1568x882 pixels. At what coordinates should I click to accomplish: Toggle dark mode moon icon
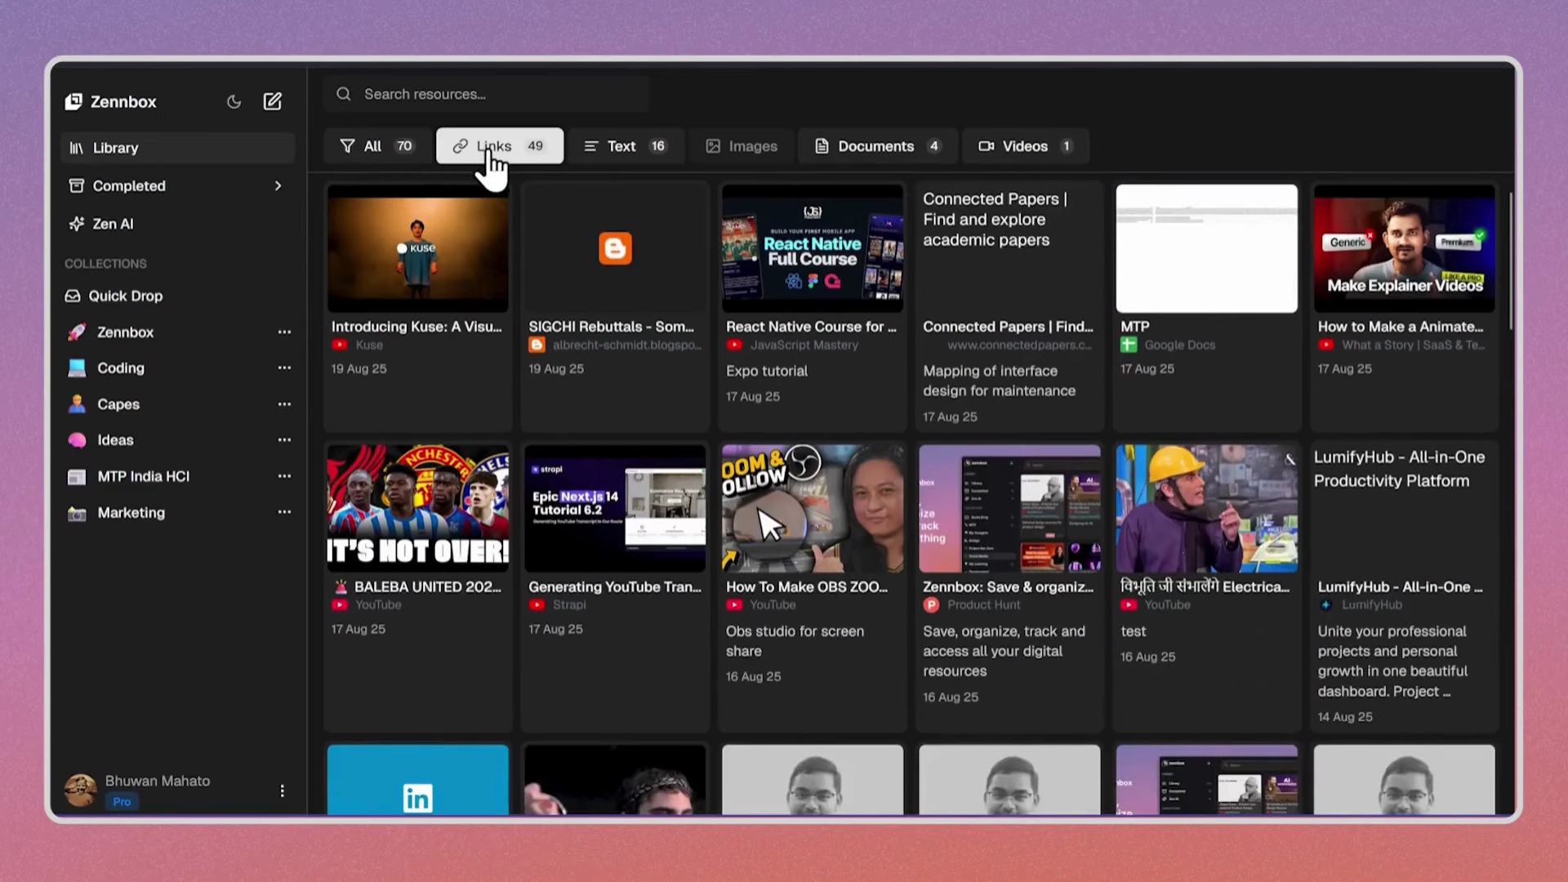[234, 102]
